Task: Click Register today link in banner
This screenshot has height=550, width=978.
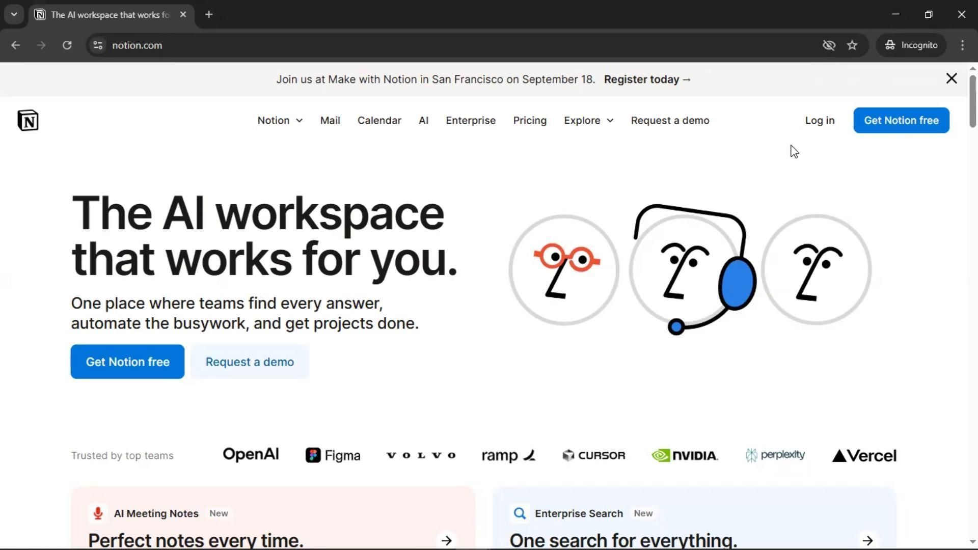Action: click(x=647, y=79)
